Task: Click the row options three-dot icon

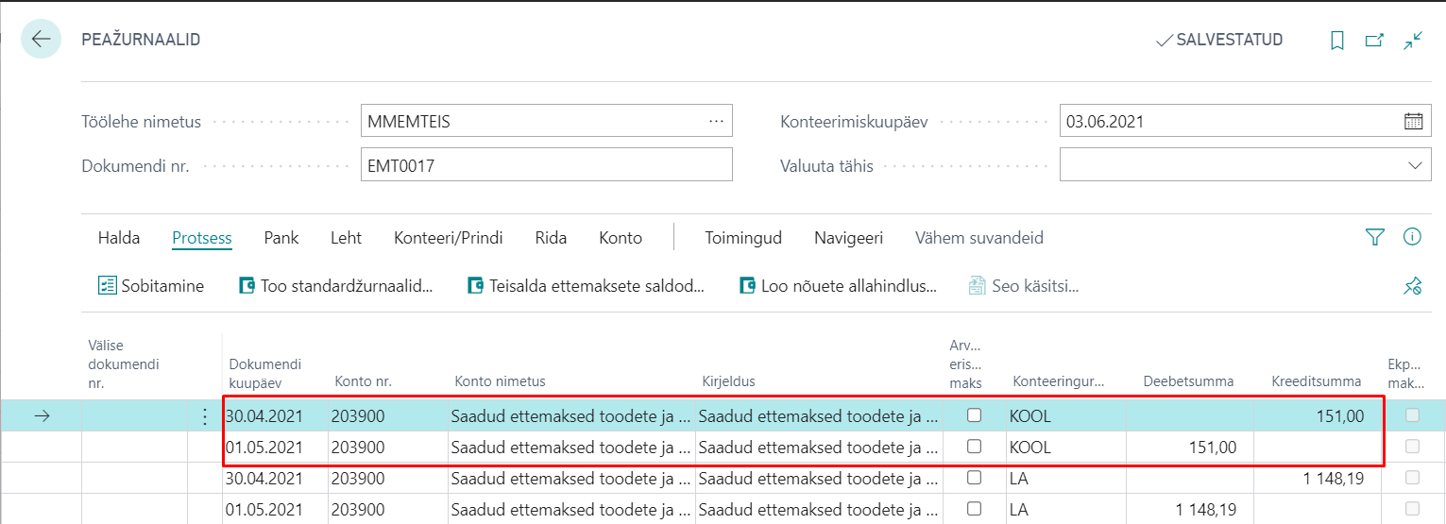Action: point(205,416)
